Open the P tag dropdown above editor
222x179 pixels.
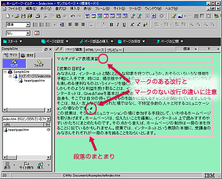click(x=218, y=49)
